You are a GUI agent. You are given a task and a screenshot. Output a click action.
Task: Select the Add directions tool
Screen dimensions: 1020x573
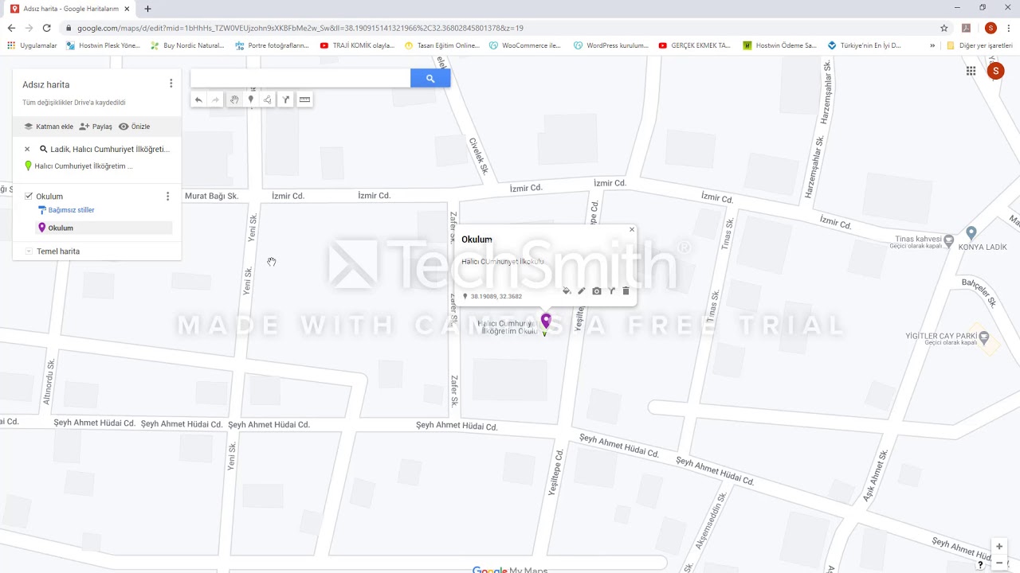286,99
